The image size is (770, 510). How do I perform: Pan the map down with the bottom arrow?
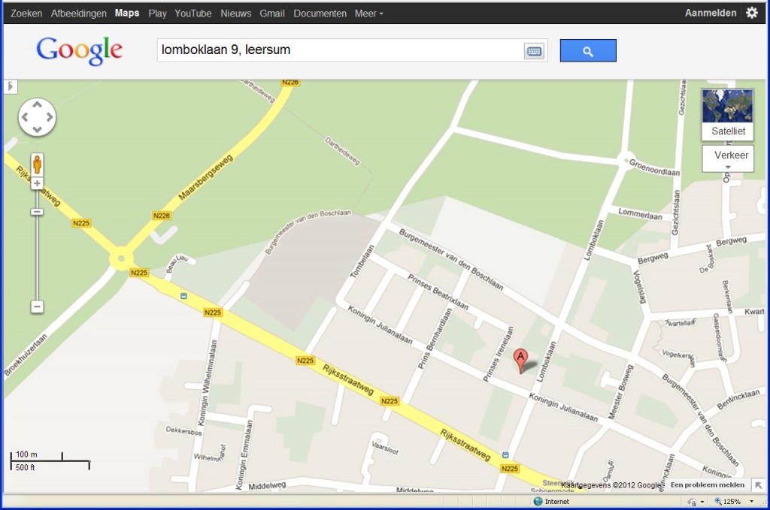point(38,129)
